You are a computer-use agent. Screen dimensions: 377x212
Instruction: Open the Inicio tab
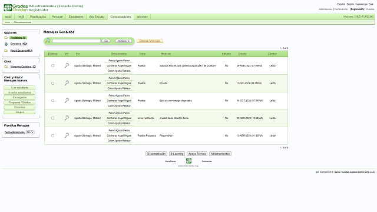(x=8, y=16)
